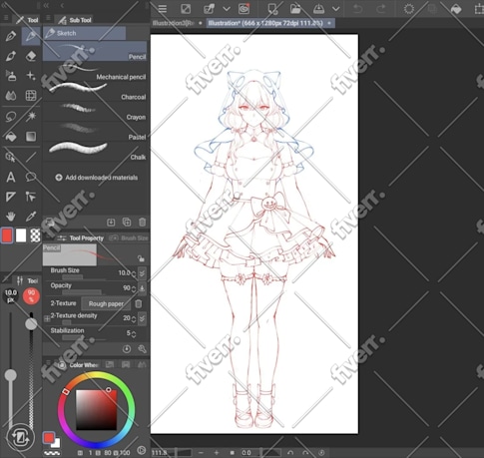
Task: Select the Balloon tool
Action: (31, 177)
